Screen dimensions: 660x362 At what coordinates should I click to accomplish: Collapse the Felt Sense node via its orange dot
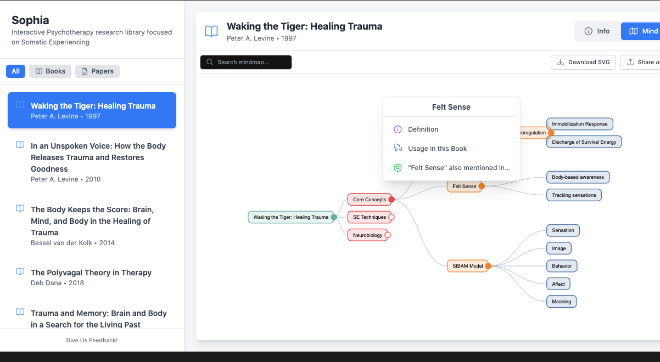(482, 186)
